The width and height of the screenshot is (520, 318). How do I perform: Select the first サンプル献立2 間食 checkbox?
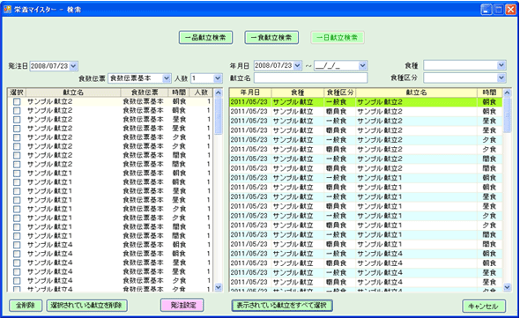pyautogui.click(x=17, y=156)
